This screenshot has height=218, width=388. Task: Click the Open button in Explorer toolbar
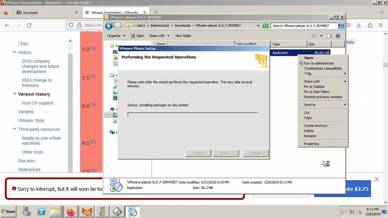point(137,36)
